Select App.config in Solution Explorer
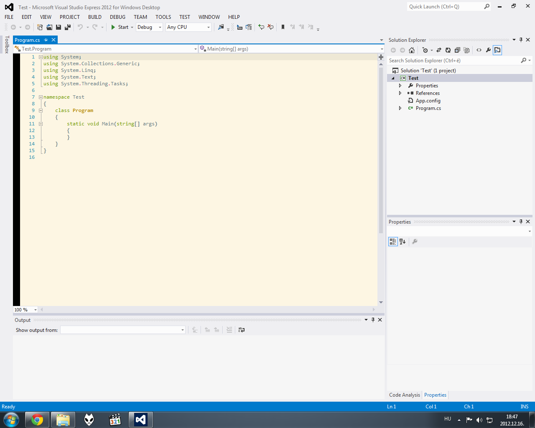This screenshot has width=535, height=428. tap(428, 101)
